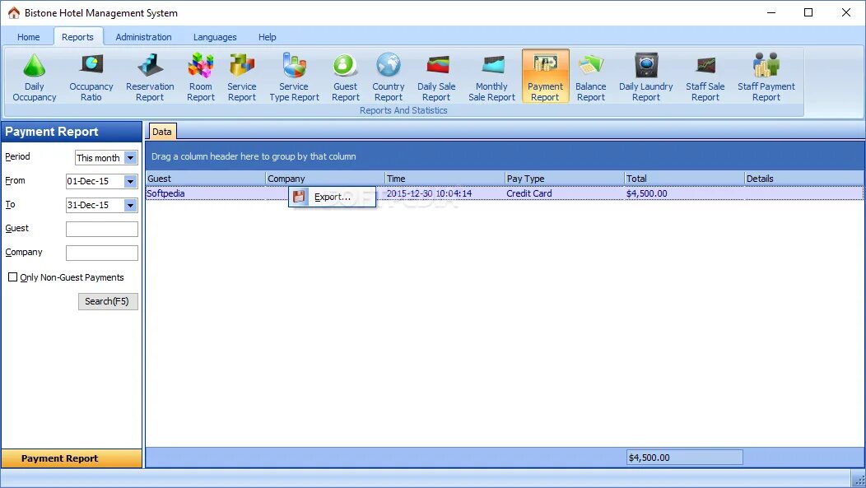
Task: Tick the Only Non-Guest Payments checkbox
Action: pyautogui.click(x=12, y=277)
